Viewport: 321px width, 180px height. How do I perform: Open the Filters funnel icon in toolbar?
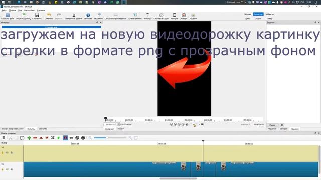click(x=147, y=15)
